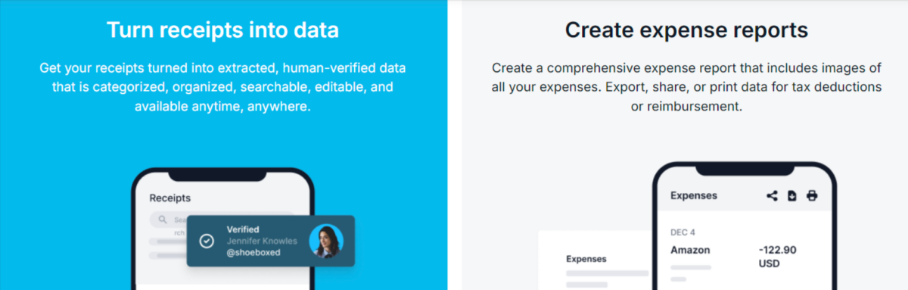Click the printer icon beside export

pyautogui.click(x=812, y=195)
